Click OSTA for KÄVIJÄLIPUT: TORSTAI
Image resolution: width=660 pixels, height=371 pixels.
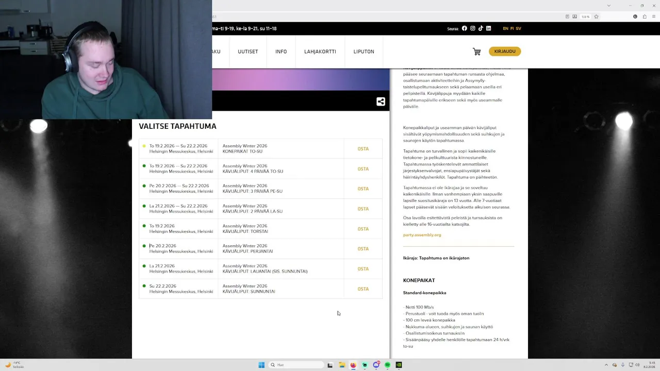click(x=363, y=229)
